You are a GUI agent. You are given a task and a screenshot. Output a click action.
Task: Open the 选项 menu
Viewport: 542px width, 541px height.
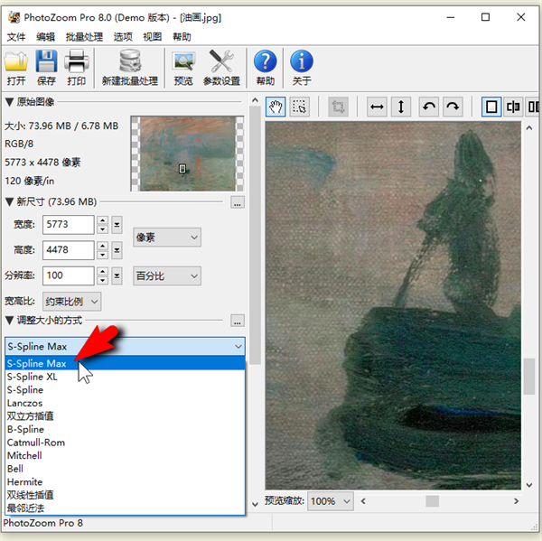click(x=123, y=37)
